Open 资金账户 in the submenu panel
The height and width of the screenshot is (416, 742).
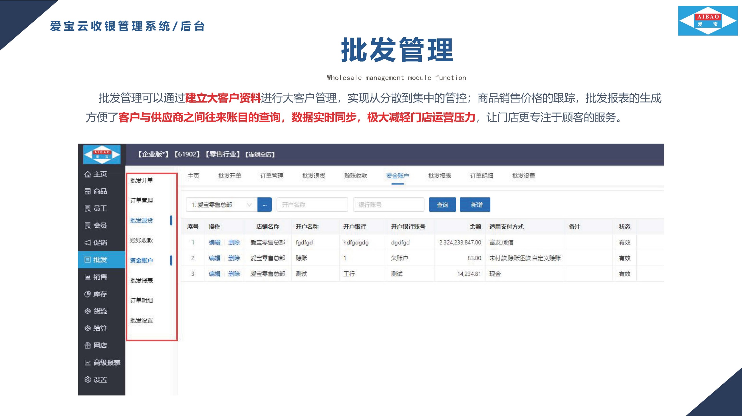(142, 260)
